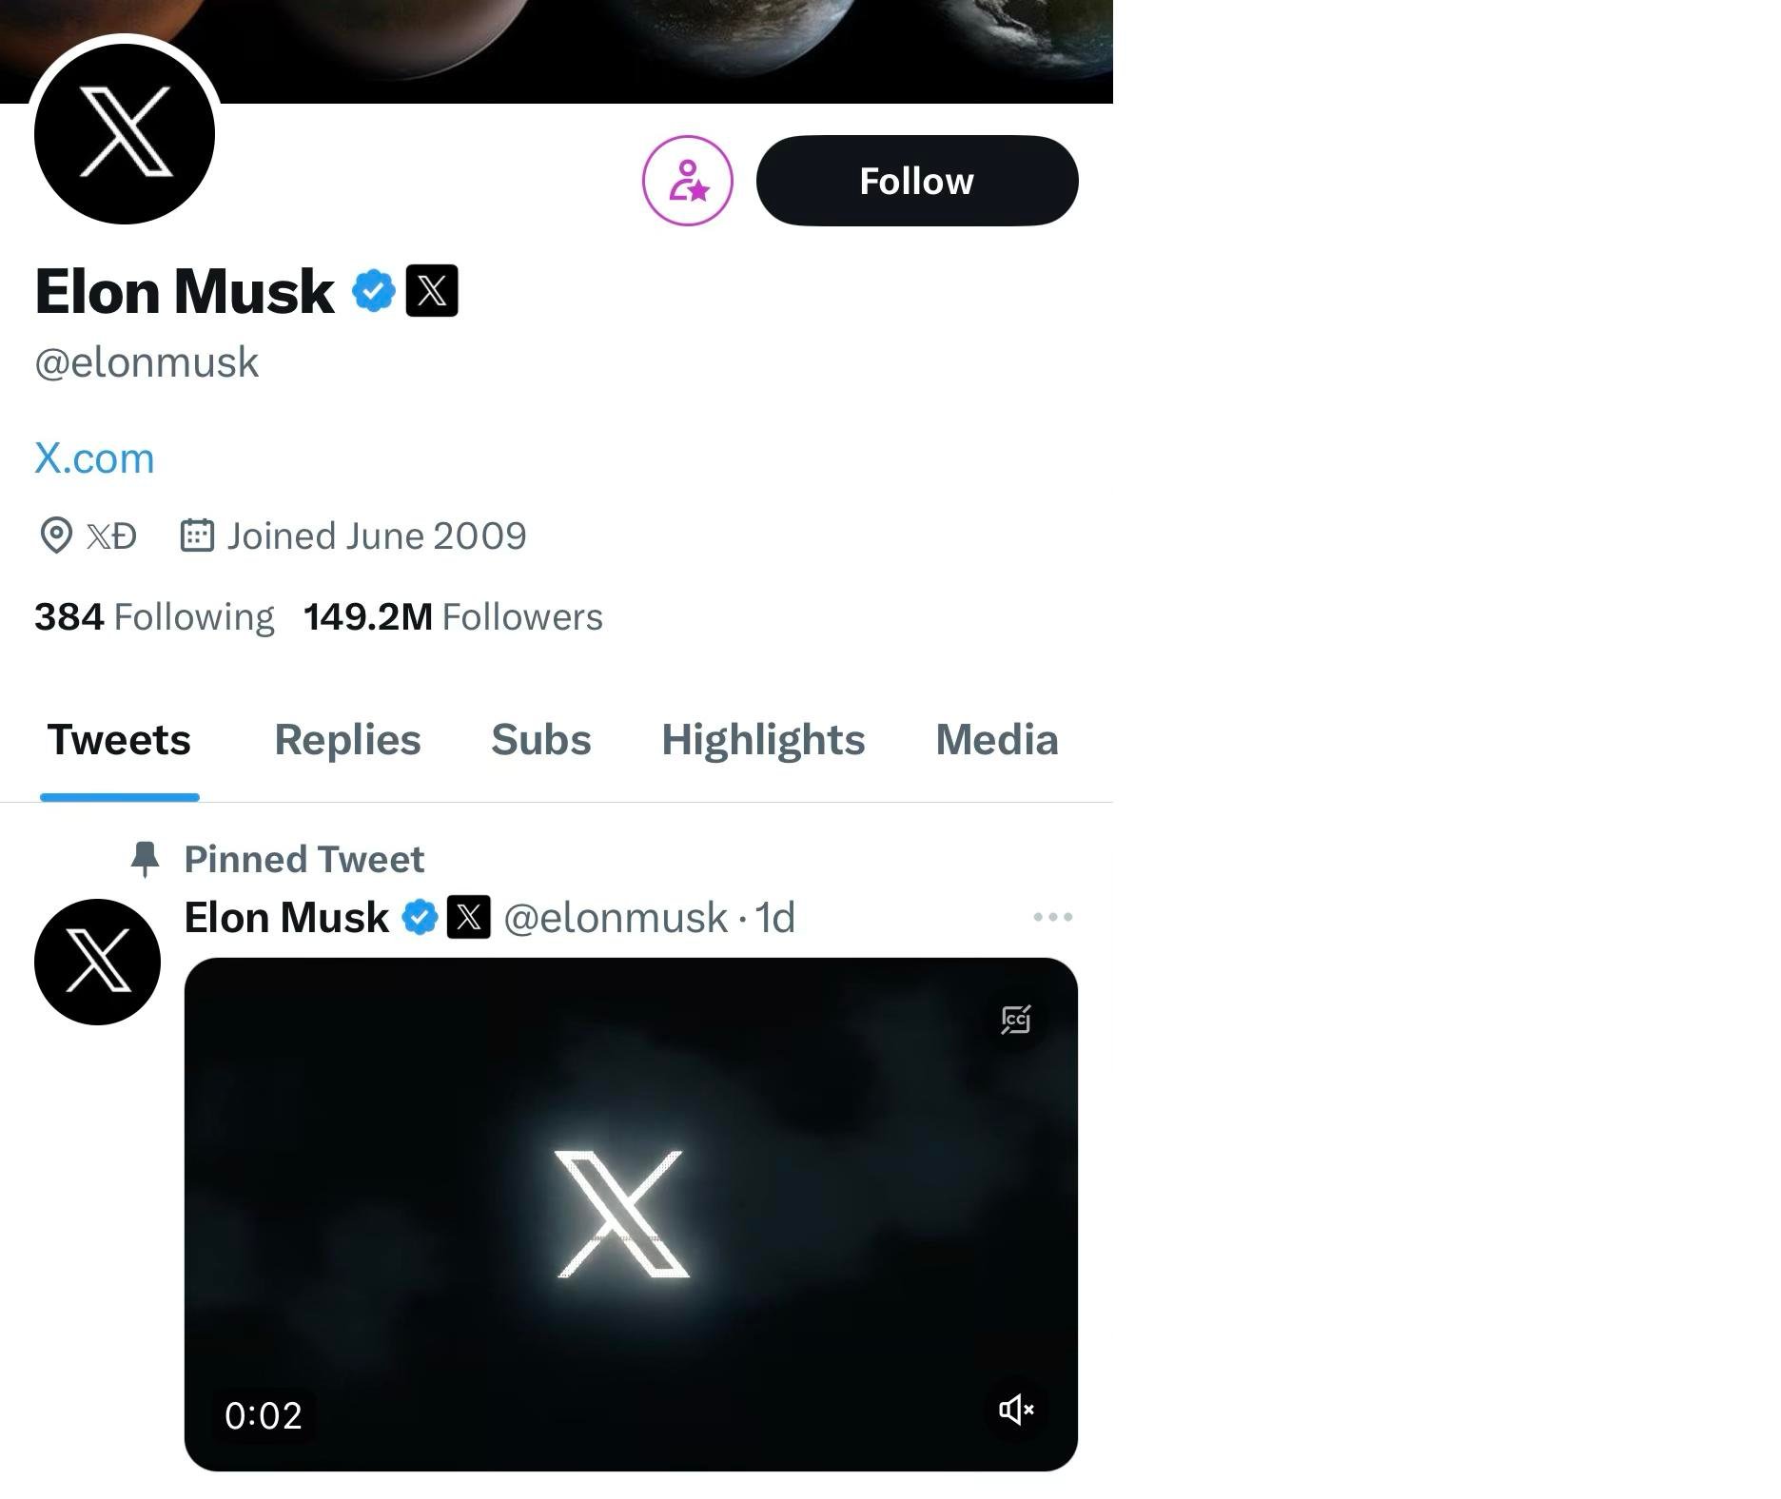Click the location pin icon
Screen dimensions: 1781x1499
[56, 535]
